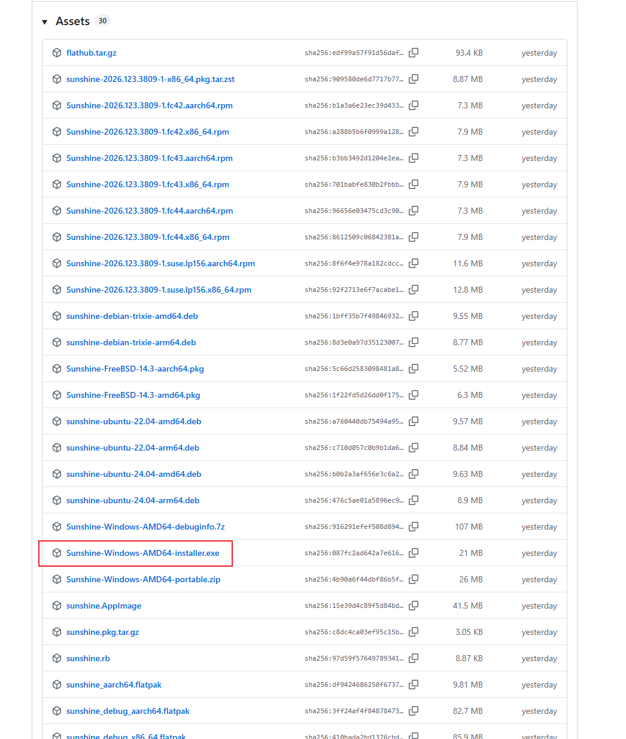The image size is (626, 739).
Task: Copy hash of sunshine-ubuntu-24.04-amd64.deb
Action: [x=414, y=474]
